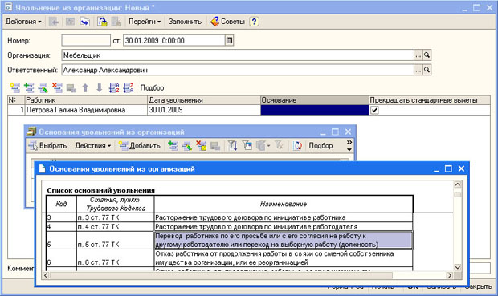Copy item icon with green plus in reasons toolbar

click(x=173, y=146)
